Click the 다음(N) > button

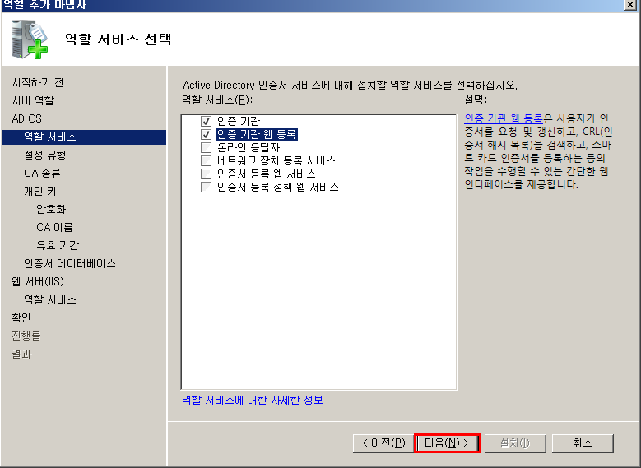pyautogui.click(x=448, y=443)
